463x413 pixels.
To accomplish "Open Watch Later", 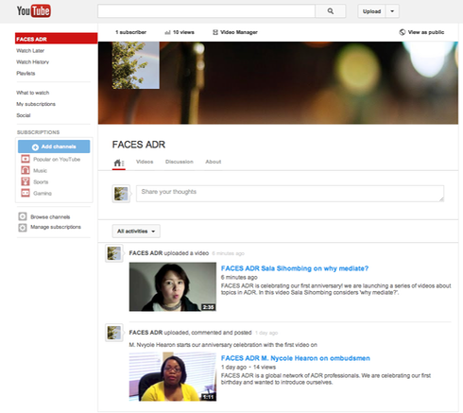I will (30, 51).
